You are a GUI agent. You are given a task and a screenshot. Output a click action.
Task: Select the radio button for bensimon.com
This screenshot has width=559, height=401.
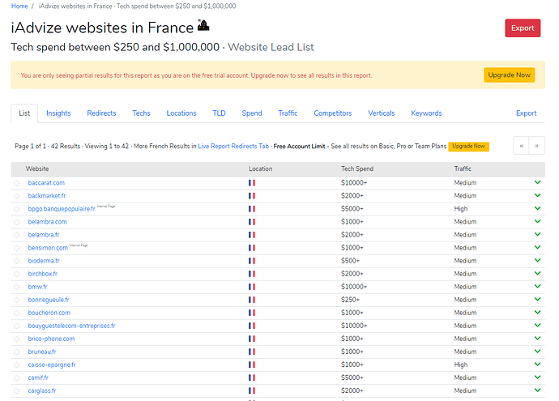[17, 248]
